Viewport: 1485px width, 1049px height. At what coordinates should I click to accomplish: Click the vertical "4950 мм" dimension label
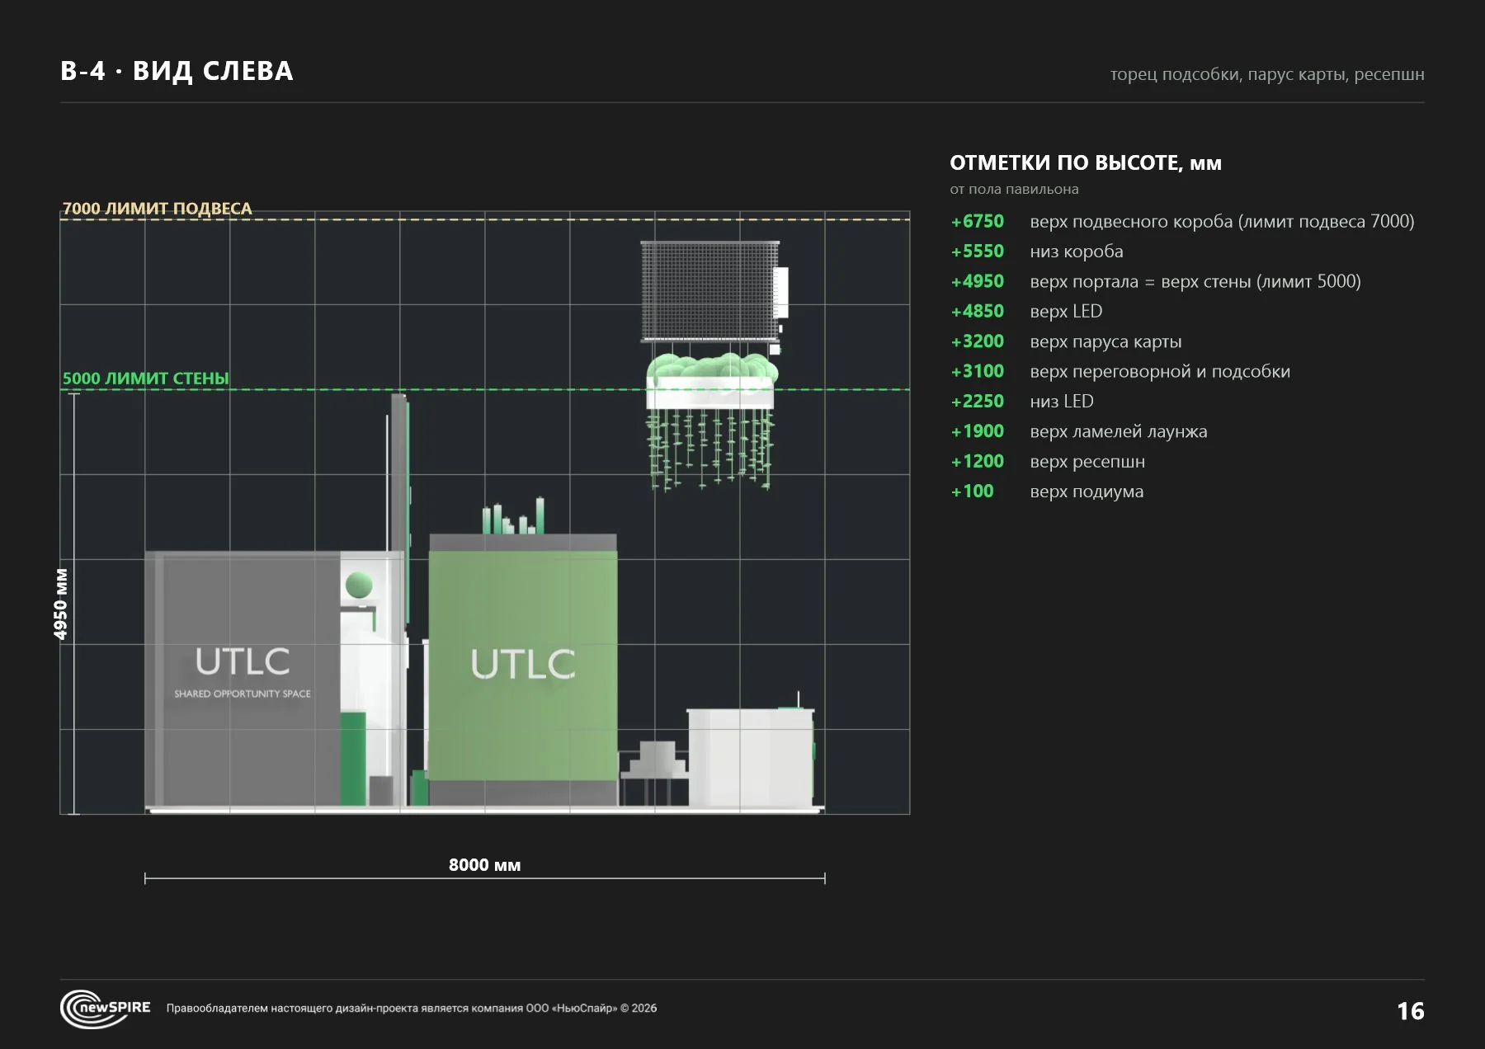[60, 604]
